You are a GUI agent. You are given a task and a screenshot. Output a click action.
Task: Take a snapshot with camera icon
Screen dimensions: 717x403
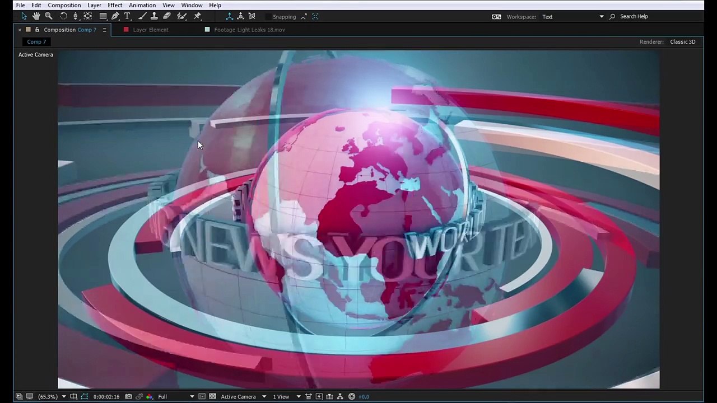tap(128, 397)
